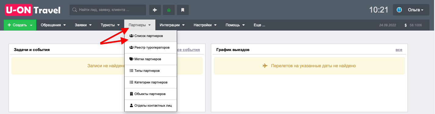Screen dimensions: 435x114
Task: Click the list icon beside Типы партнеров
Action: [x=131, y=71]
